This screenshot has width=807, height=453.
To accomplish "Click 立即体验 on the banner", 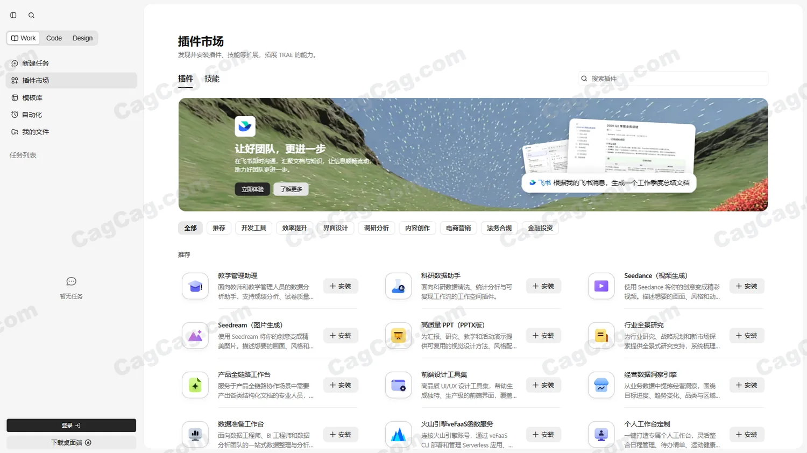I will click(x=252, y=189).
